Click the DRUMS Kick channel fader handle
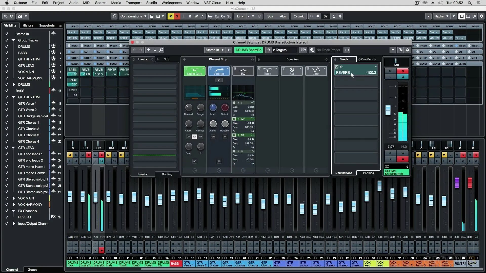486x273 pixels. click(70, 196)
